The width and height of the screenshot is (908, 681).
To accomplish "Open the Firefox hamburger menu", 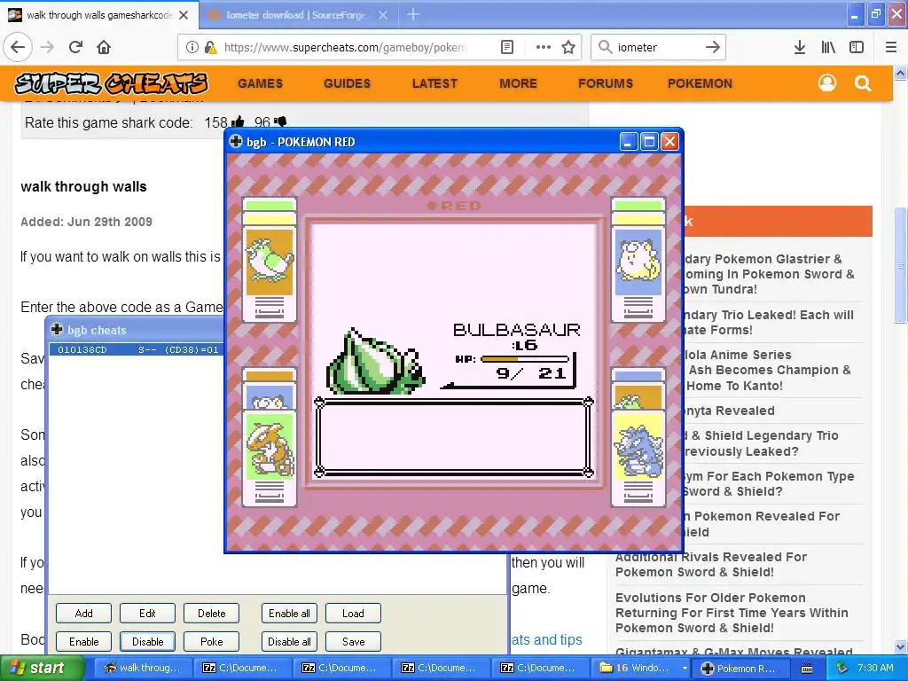I will pyautogui.click(x=891, y=48).
